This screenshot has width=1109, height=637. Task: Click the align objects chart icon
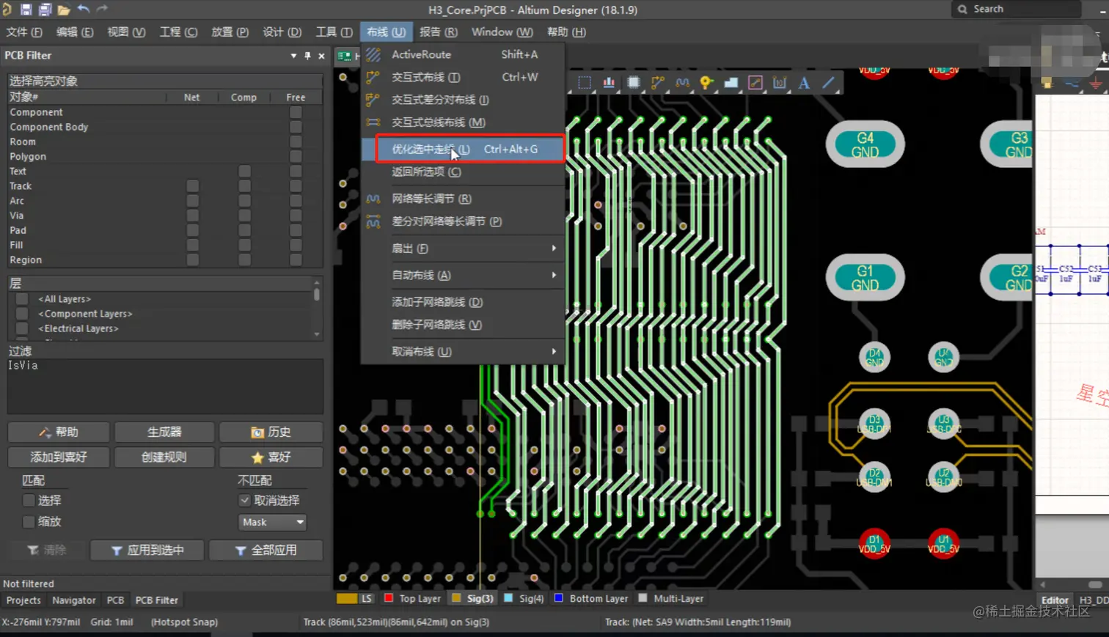pos(609,83)
